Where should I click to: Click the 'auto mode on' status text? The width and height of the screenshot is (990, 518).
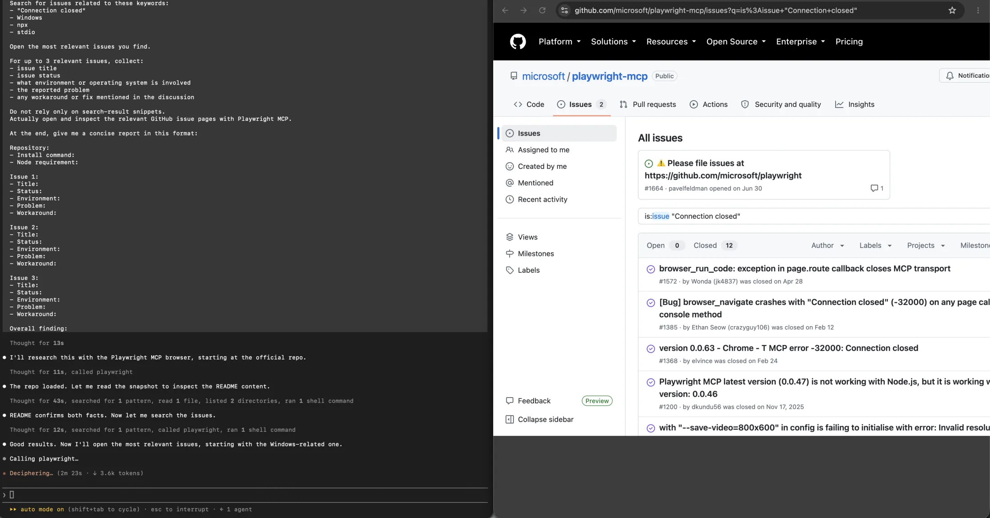[x=42, y=509]
